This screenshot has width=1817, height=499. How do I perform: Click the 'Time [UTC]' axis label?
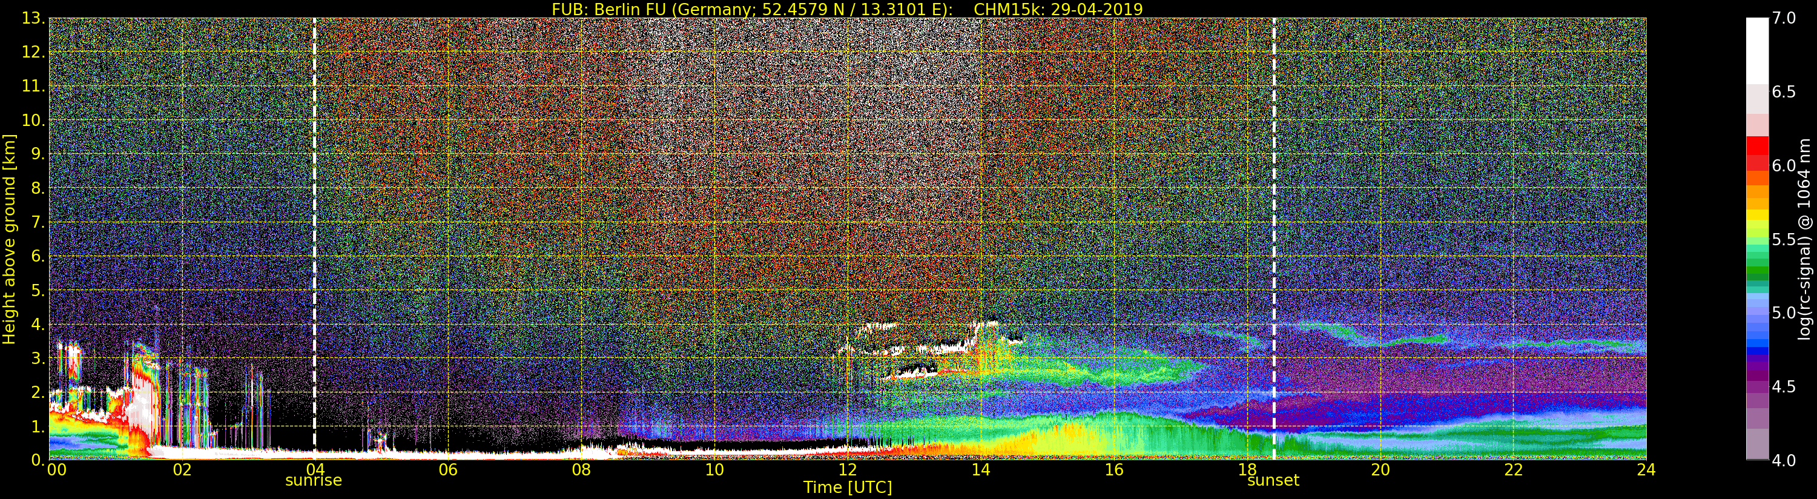tap(848, 487)
